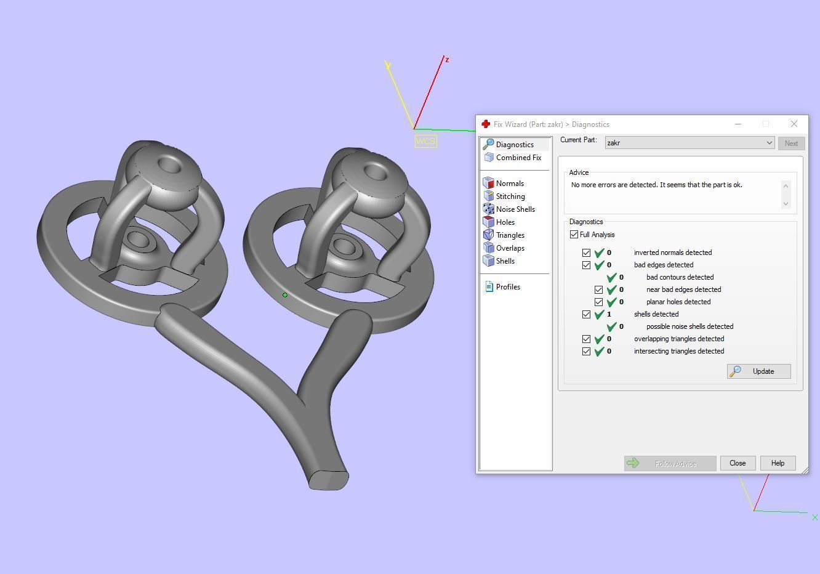Close the Fix Wizard with X button
820x574 pixels.
click(x=794, y=124)
